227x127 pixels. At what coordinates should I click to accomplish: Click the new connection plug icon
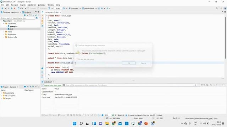point(2,8)
